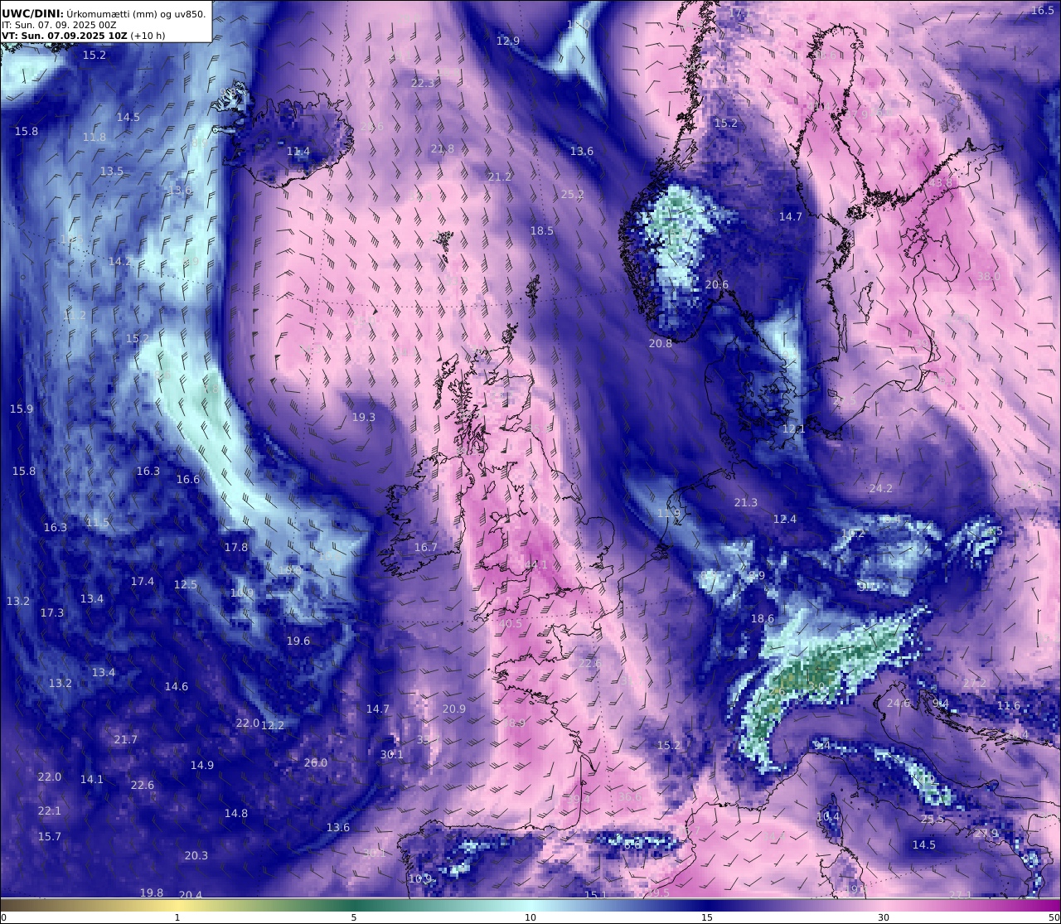
Task: Click the map value '14.6'
Action: pos(177,686)
